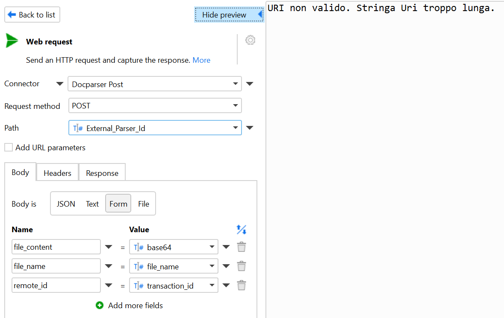Delete the remote_id field row

pos(242,286)
